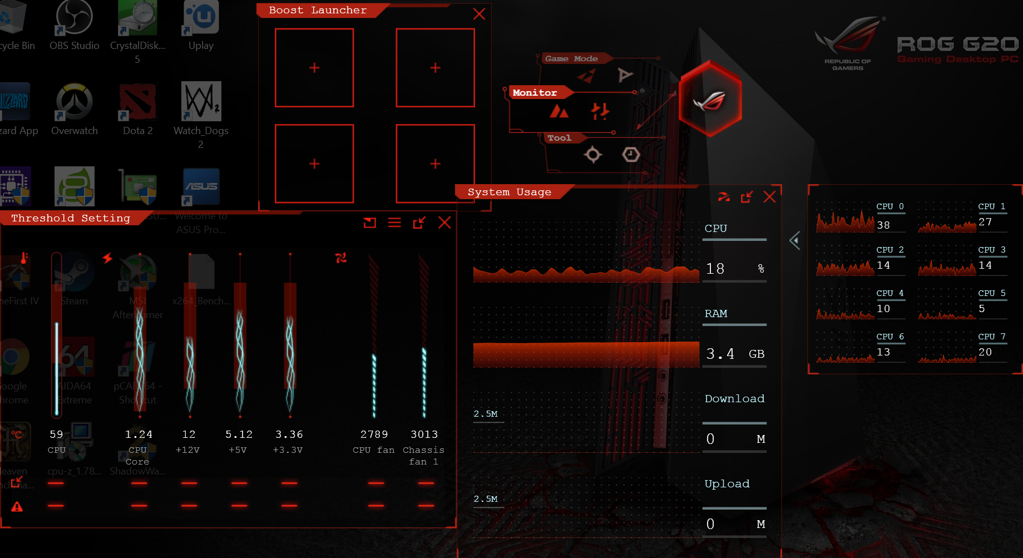Image resolution: width=1023 pixels, height=558 pixels.
Task: Click the CPU temperature threshold slider bar
Action: [x=57, y=334]
